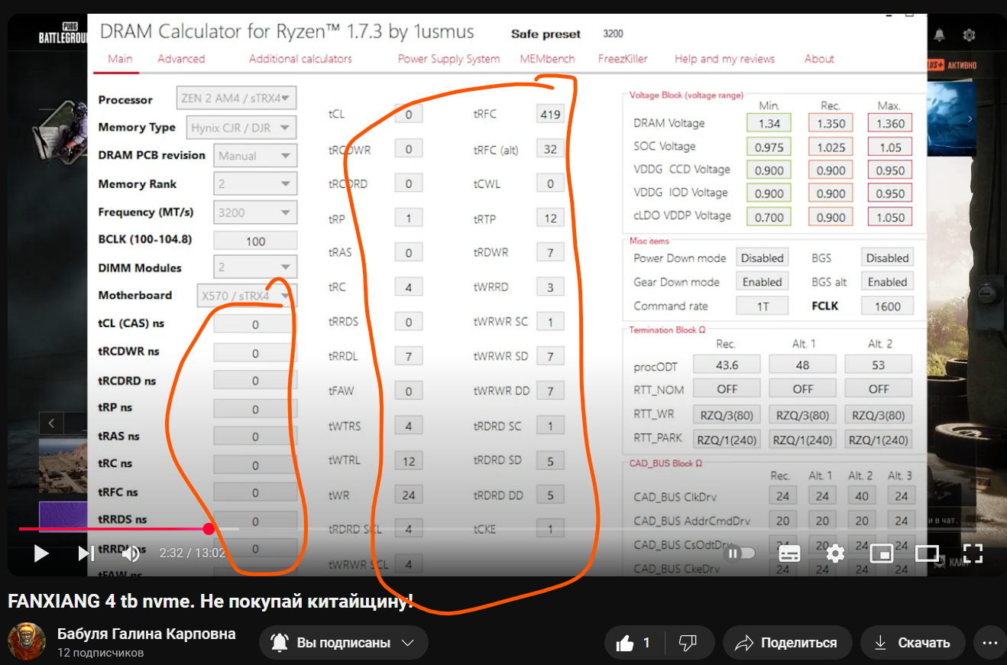Open the three-dot more actions menu
The height and width of the screenshot is (665, 1007).
(990, 643)
